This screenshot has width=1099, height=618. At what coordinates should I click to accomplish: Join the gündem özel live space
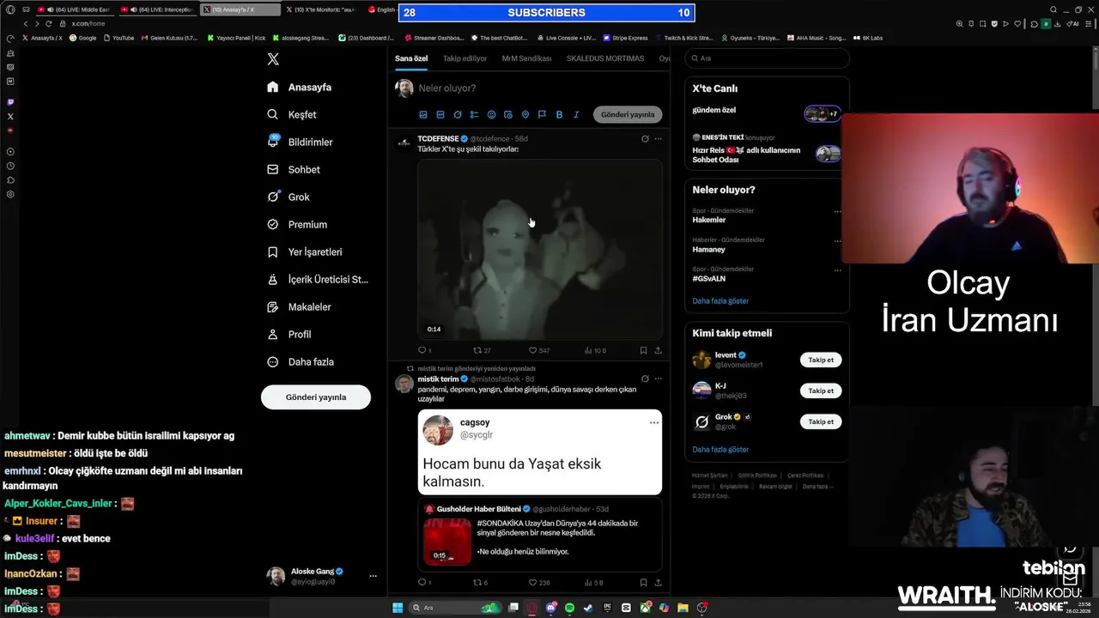(x=768, y=112)
